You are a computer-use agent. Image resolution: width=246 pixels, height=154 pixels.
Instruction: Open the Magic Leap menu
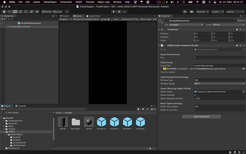click(x=104, y=2)
